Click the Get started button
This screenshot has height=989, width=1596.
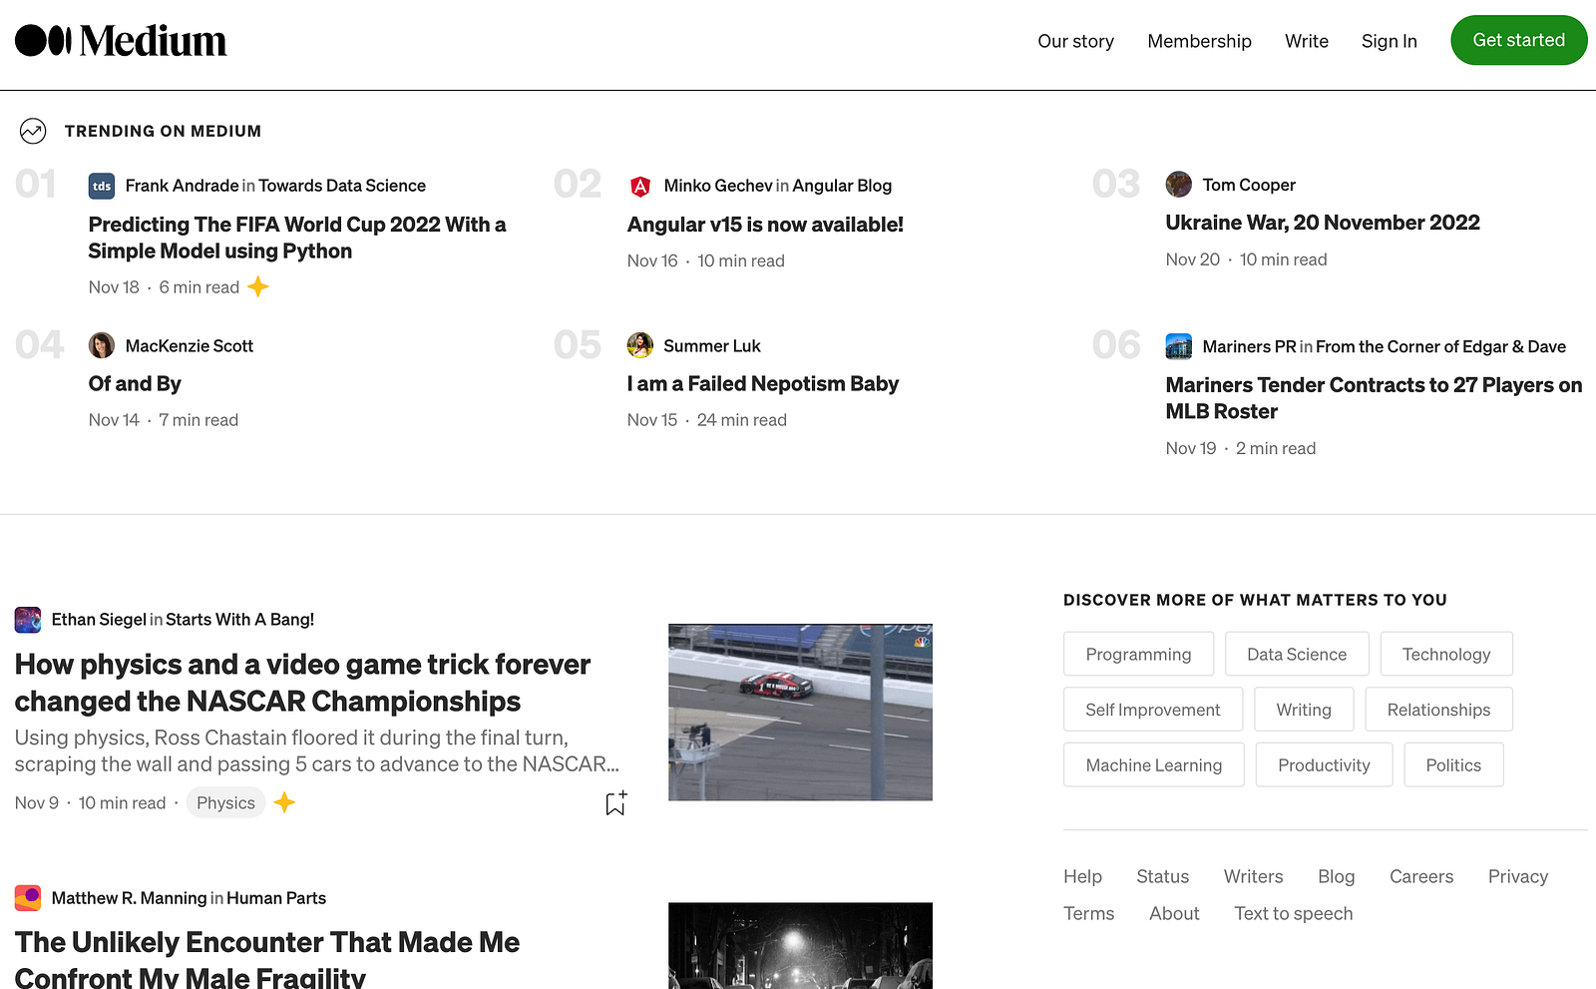[1519, 40]
